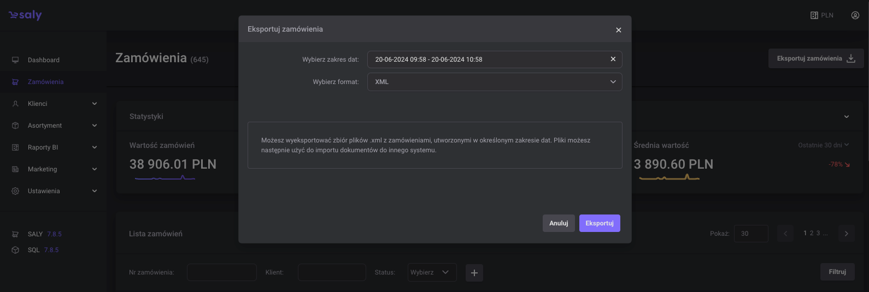The height and width of the screenshot is (292, 869).
Task: Click the Anuluj button
Action: click(558, 223)
